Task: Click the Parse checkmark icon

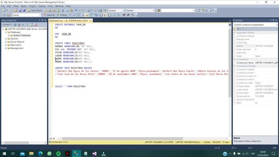Action: [74, 15]
